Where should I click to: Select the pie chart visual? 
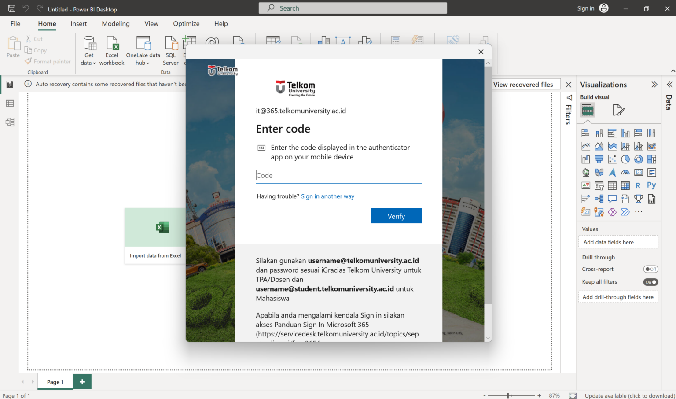pyautogui.click(x=625, y=159)
